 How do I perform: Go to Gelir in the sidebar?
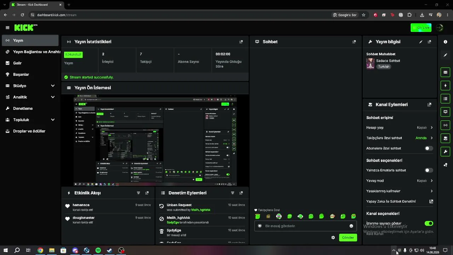click(x=30, y=63)
